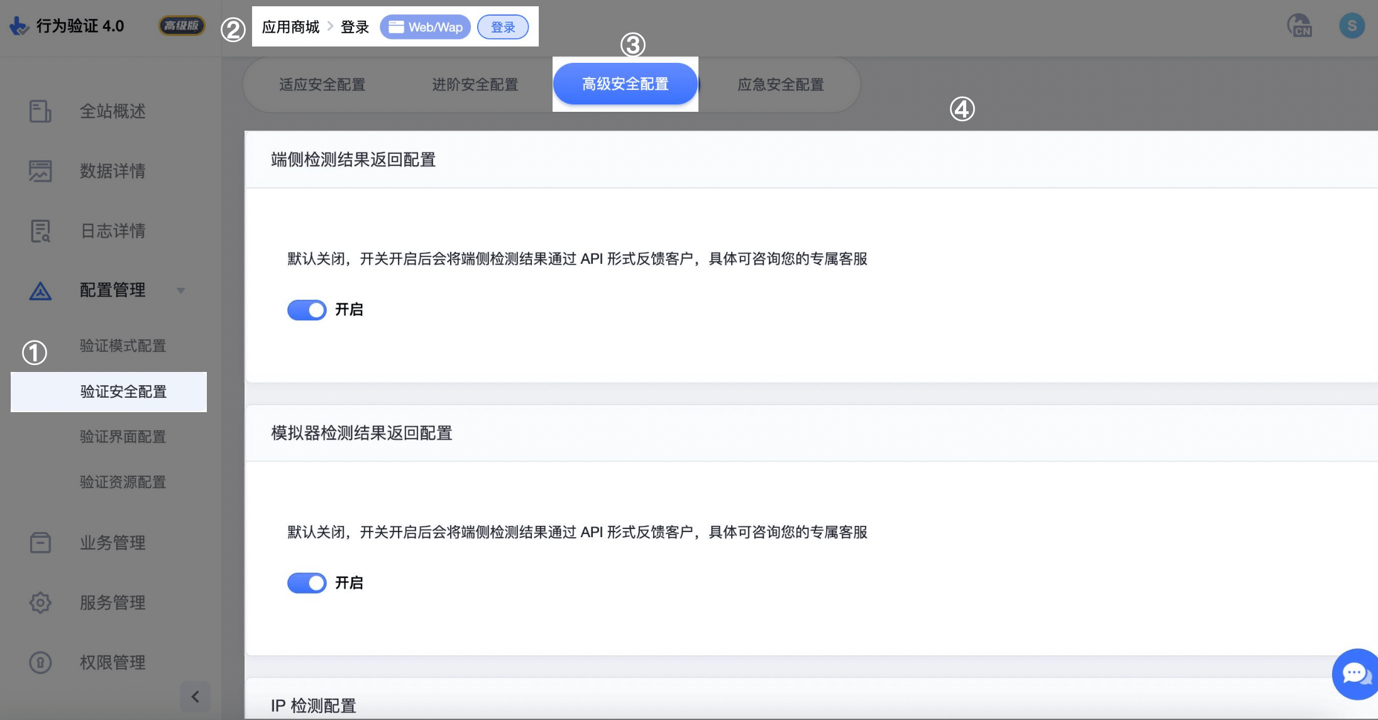The width and height of the screenshot is (1378, 720).
Task: Click the 登录 badge in the breadcrumb
Action: [503, 26]
